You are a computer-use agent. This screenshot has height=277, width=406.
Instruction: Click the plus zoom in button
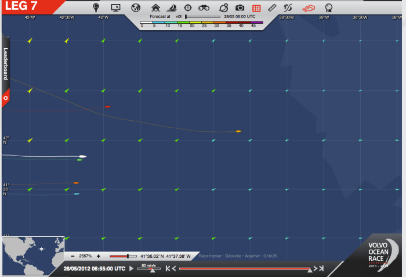(99, 256)
